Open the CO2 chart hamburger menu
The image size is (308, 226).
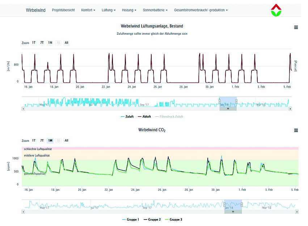[x=296, y=131]
